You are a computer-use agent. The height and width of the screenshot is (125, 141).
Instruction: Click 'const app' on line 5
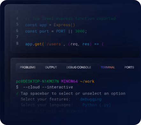(36, 25)
